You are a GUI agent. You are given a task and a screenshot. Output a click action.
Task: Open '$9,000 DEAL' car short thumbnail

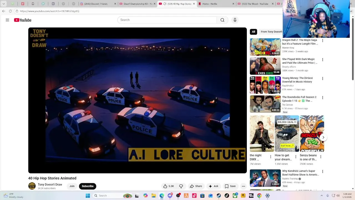click(x=287, y=134)
